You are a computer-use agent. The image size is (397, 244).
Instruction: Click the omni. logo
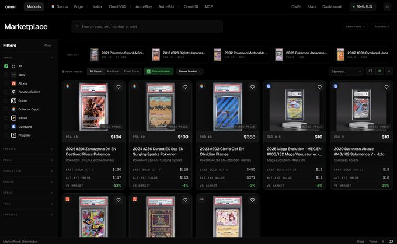11,6
